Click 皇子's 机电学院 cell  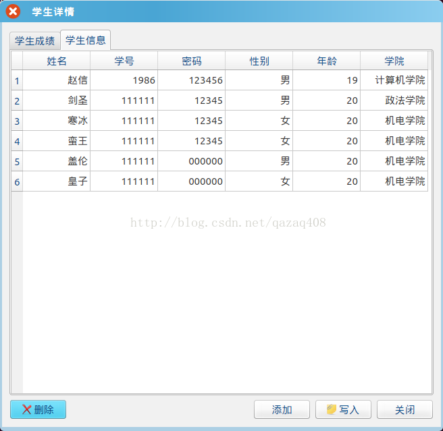coord(394,181)
